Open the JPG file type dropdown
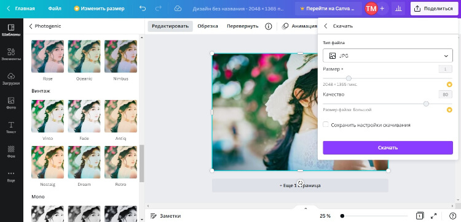 (x=387, y=55)
